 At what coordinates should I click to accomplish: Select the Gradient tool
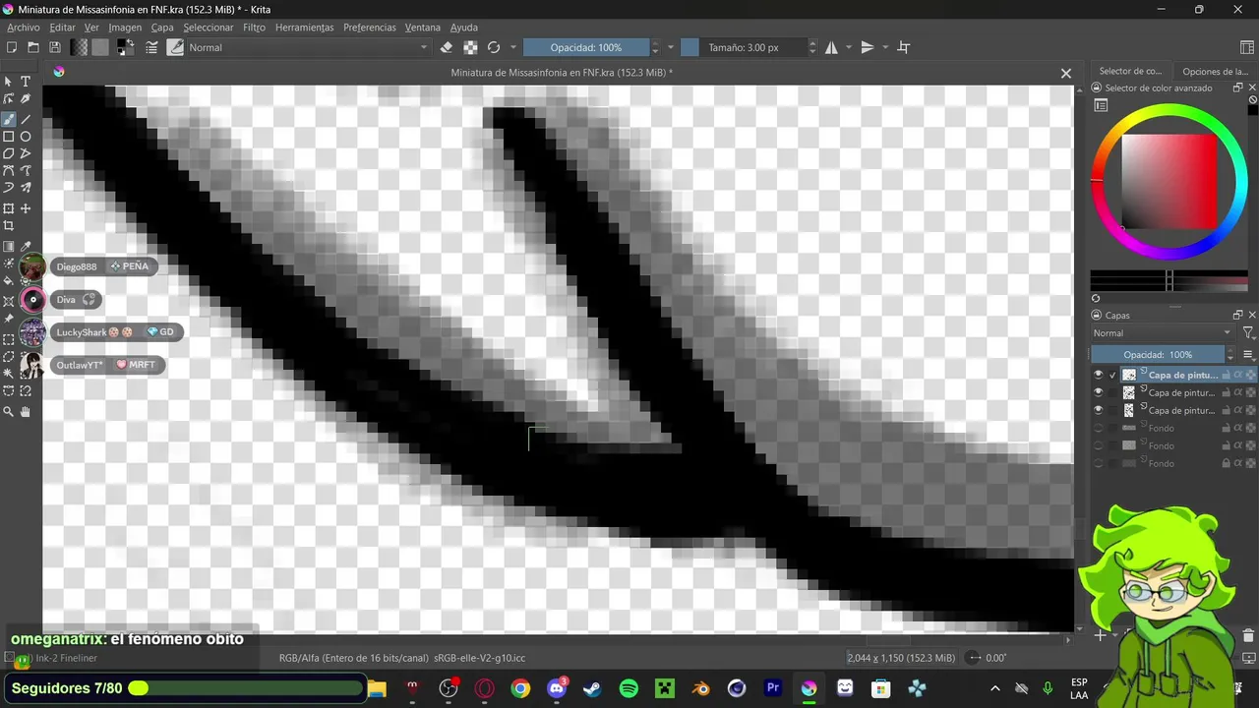9,247
